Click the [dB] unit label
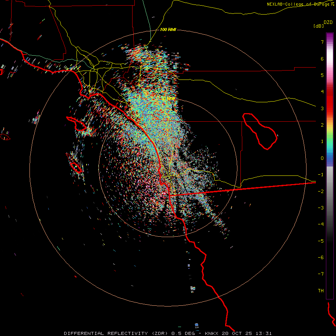This screenshot has height=336, width=336. (318, 26)
